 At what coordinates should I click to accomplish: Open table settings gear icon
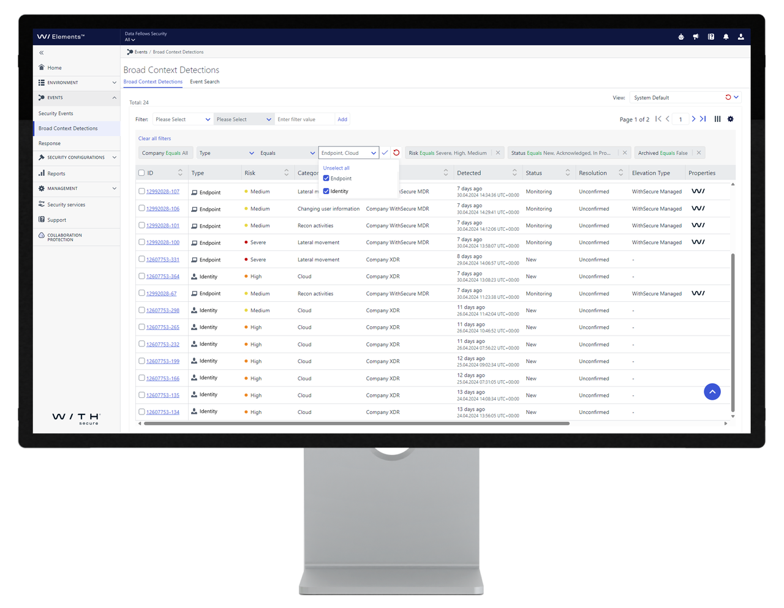tap(730, 119)
